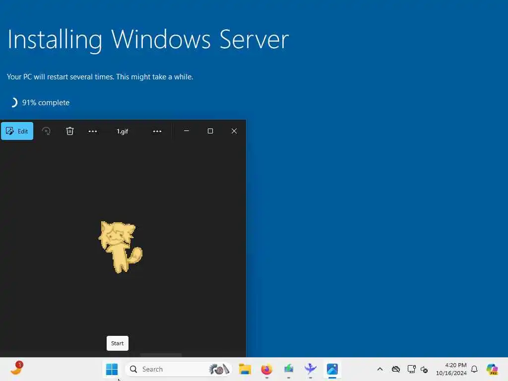
Task: Click the 1.gif file name
Action: 123,131
